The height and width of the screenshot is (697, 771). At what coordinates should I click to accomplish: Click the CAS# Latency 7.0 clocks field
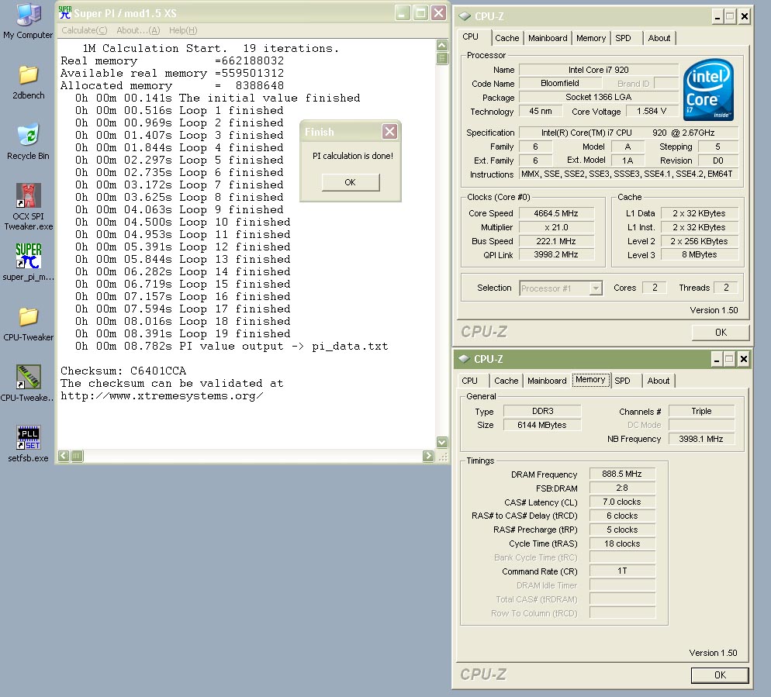point(622,502)
